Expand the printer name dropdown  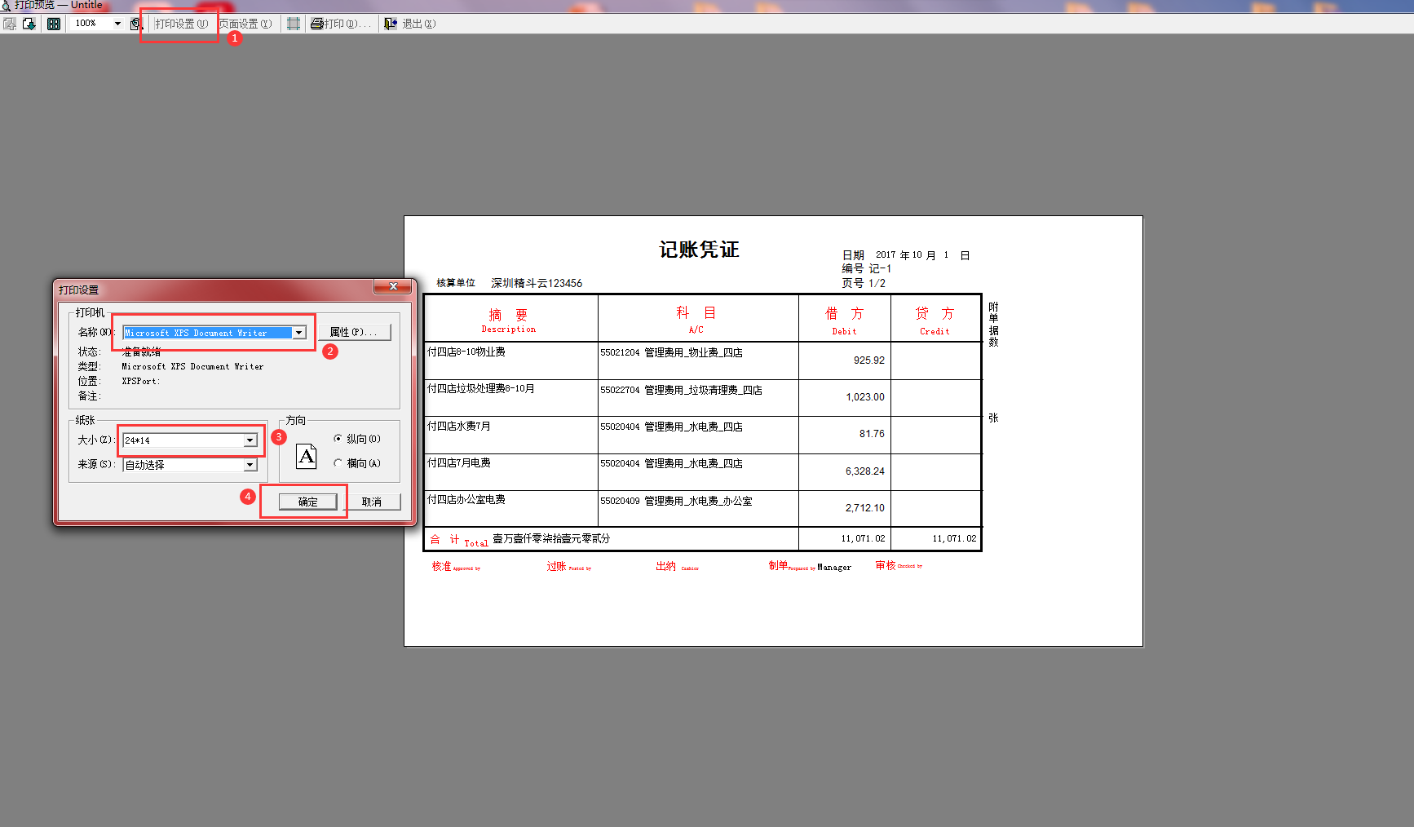click(299, 333)
